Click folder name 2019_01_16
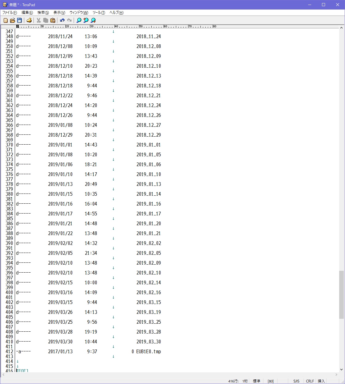This screenshot has height=384, width=345. 149,204
